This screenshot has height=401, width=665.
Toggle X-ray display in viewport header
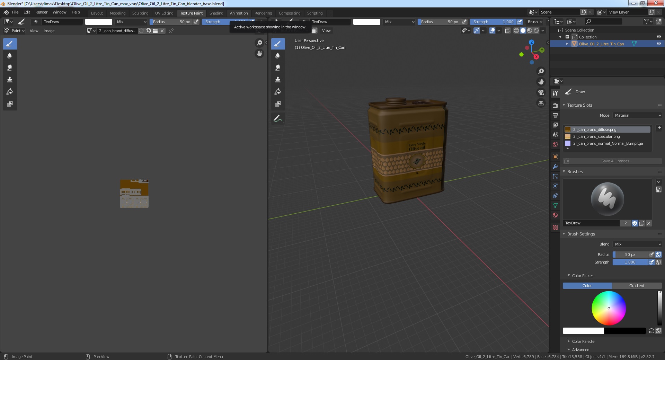coord(507,30)
